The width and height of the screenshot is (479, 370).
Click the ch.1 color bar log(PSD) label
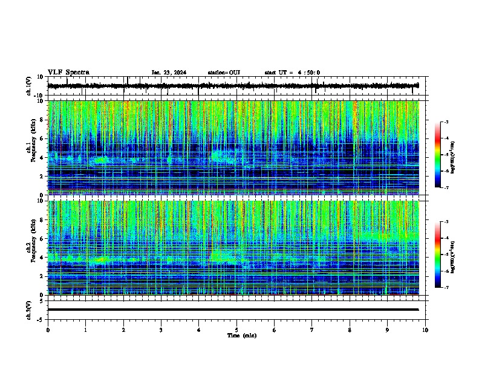[x=453, y=157]
